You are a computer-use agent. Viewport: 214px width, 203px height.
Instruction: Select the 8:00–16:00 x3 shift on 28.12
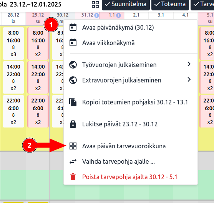coord(13,44)
